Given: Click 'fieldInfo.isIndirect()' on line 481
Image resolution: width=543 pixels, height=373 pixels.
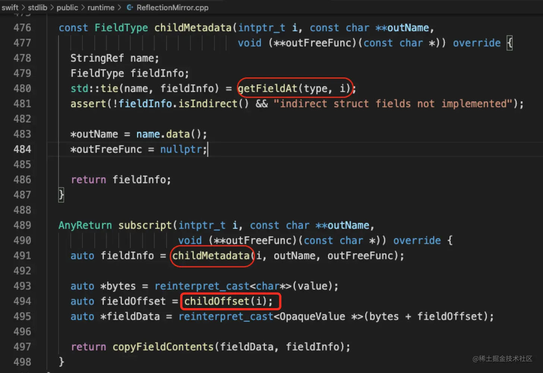Looking at the screenshot, I should tap(183, 104).
